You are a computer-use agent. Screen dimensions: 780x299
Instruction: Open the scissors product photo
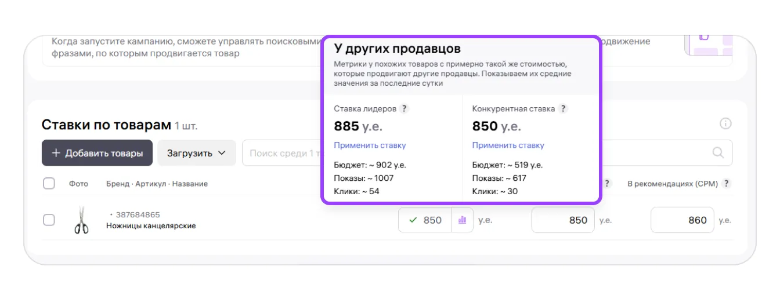click(x=81, y=220)
